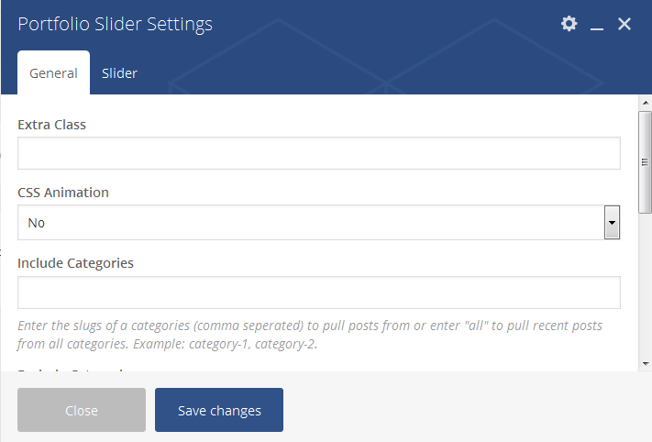Click the arrow button on CSS Animation dropdown
This screenshot has width=652, height=442.
tap(612, 223)
